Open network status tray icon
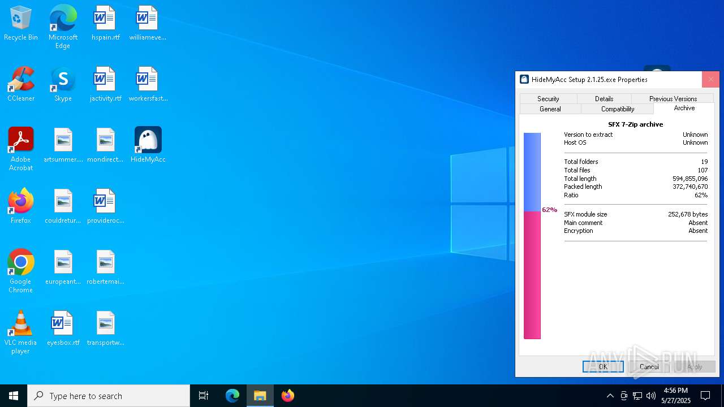 pos(637,396)
